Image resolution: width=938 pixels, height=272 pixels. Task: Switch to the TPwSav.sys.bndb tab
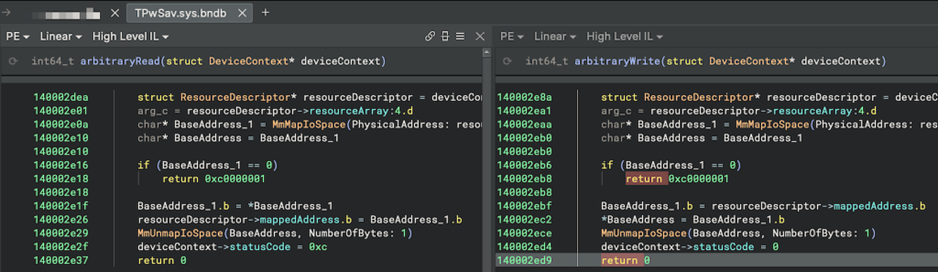(180, 13)
